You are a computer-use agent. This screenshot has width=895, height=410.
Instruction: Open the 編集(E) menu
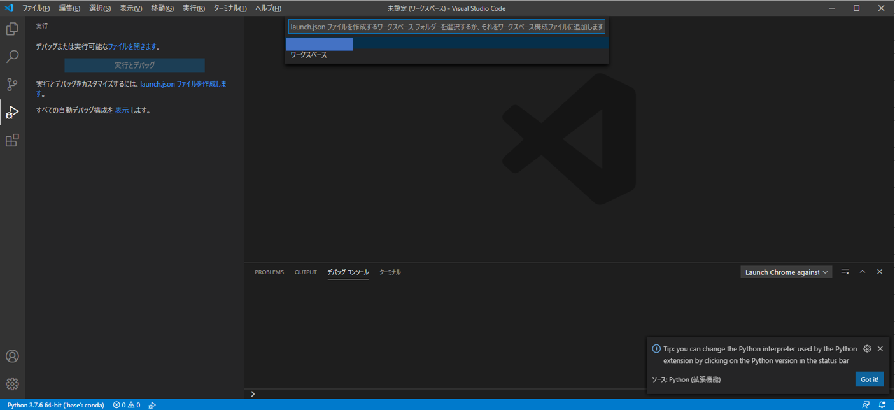click(69, 8)
